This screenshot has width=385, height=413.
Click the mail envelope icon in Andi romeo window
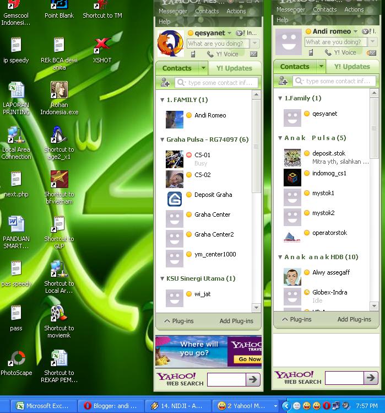(x=371, y=53)
